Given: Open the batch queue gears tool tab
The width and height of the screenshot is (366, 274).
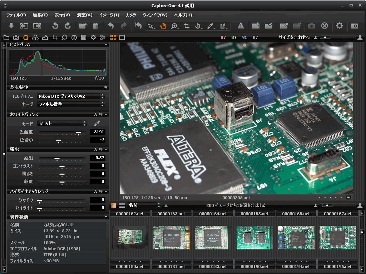Looking at the screenshot, I should coord(103,37).
